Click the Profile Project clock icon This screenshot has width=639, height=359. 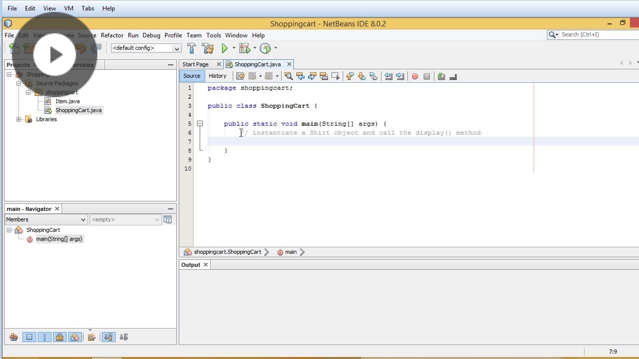[x=265, y=48]
